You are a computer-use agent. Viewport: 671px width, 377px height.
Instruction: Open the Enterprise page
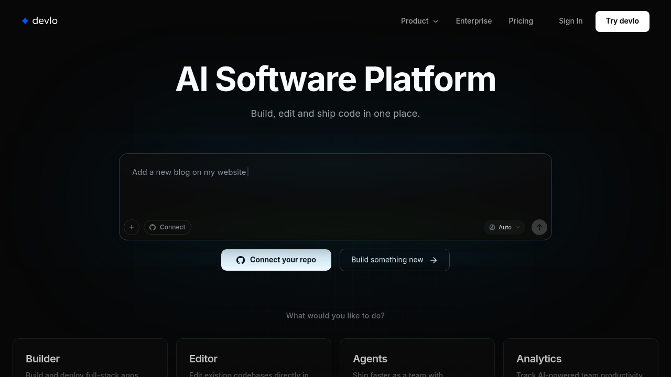pyautogui.click(x=474, y=21)
